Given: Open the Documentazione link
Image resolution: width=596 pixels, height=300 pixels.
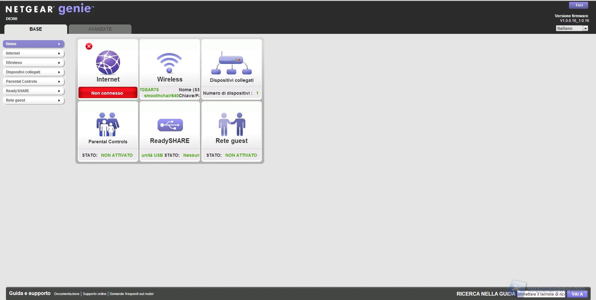Looking at the screenshot, I should pyautogui.click(x=67, y=294).
